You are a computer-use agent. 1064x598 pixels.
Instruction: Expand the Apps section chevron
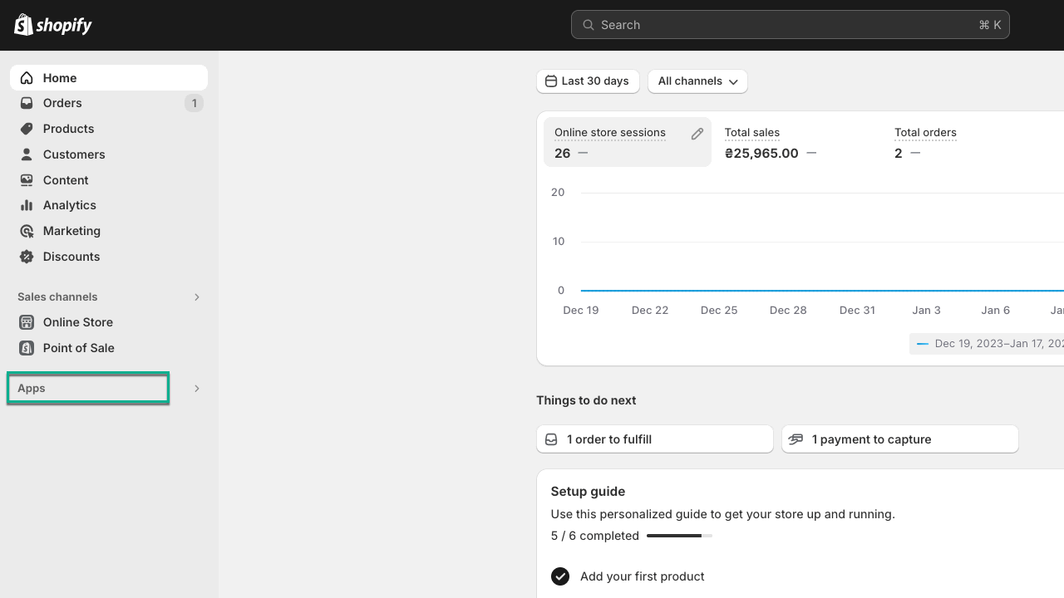click(197, 389)
